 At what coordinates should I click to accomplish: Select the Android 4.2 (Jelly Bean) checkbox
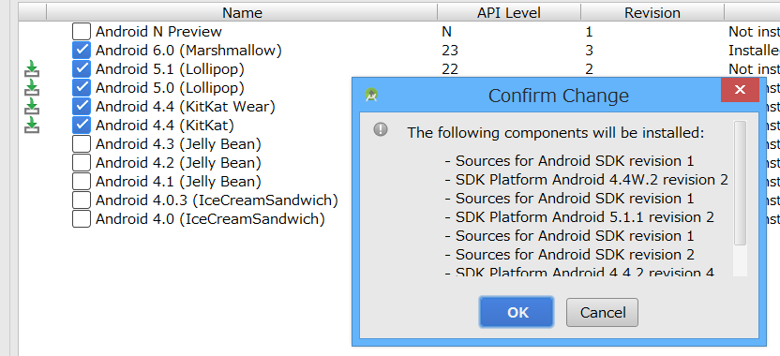click(x=81, y=163)
